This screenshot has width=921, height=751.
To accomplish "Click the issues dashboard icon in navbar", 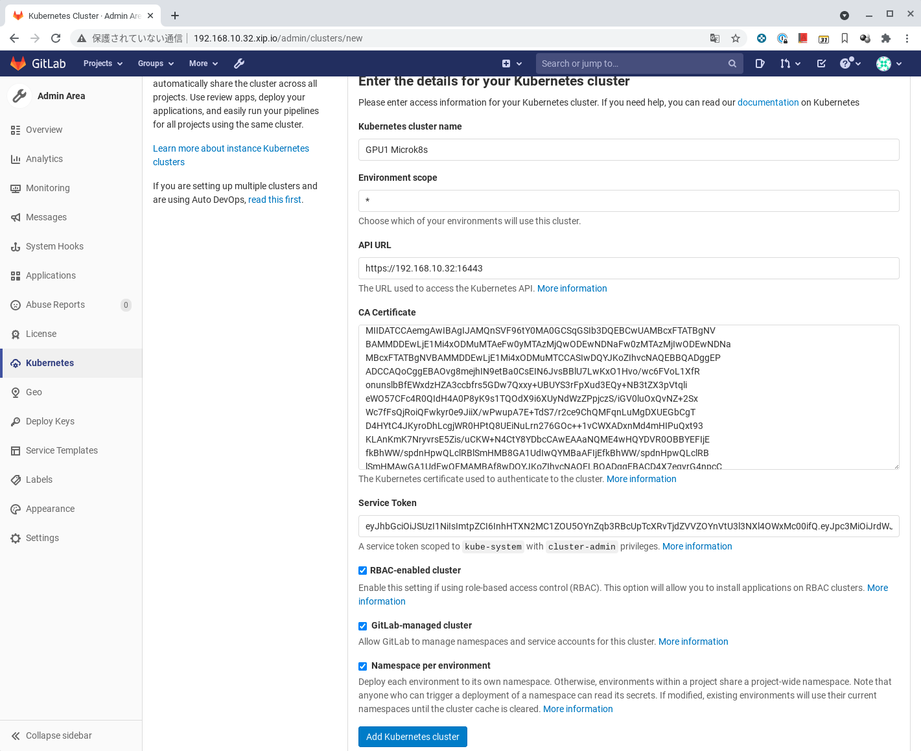I will (x=759, y=63).
